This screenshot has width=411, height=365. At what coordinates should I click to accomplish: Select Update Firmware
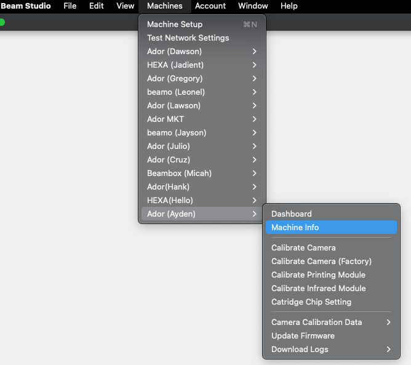331,336
